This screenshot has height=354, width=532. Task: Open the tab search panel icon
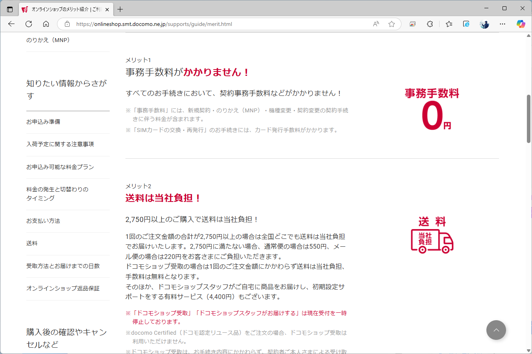coord(9,9)
